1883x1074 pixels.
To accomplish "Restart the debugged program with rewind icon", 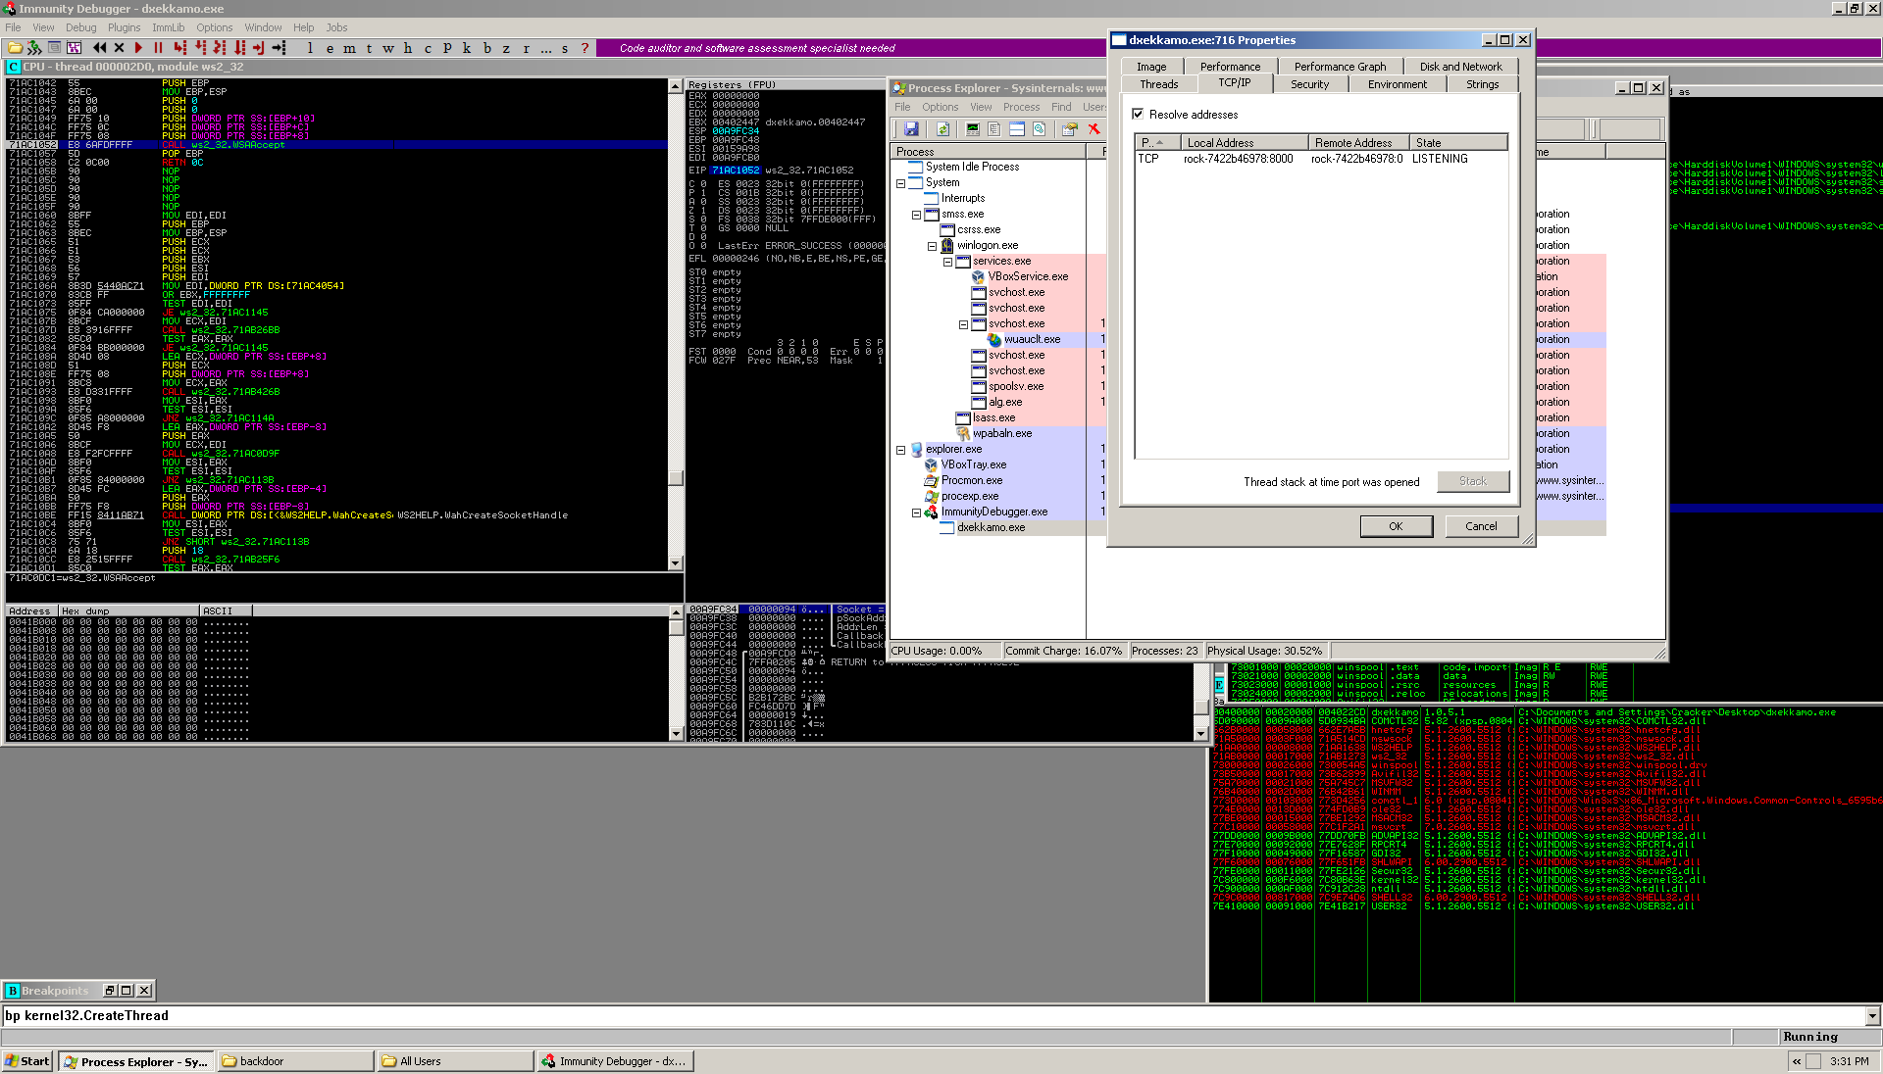I will tap(100, 47).
